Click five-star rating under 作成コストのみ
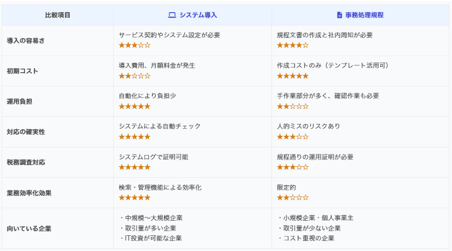452x251 pixels. (293, 76)
